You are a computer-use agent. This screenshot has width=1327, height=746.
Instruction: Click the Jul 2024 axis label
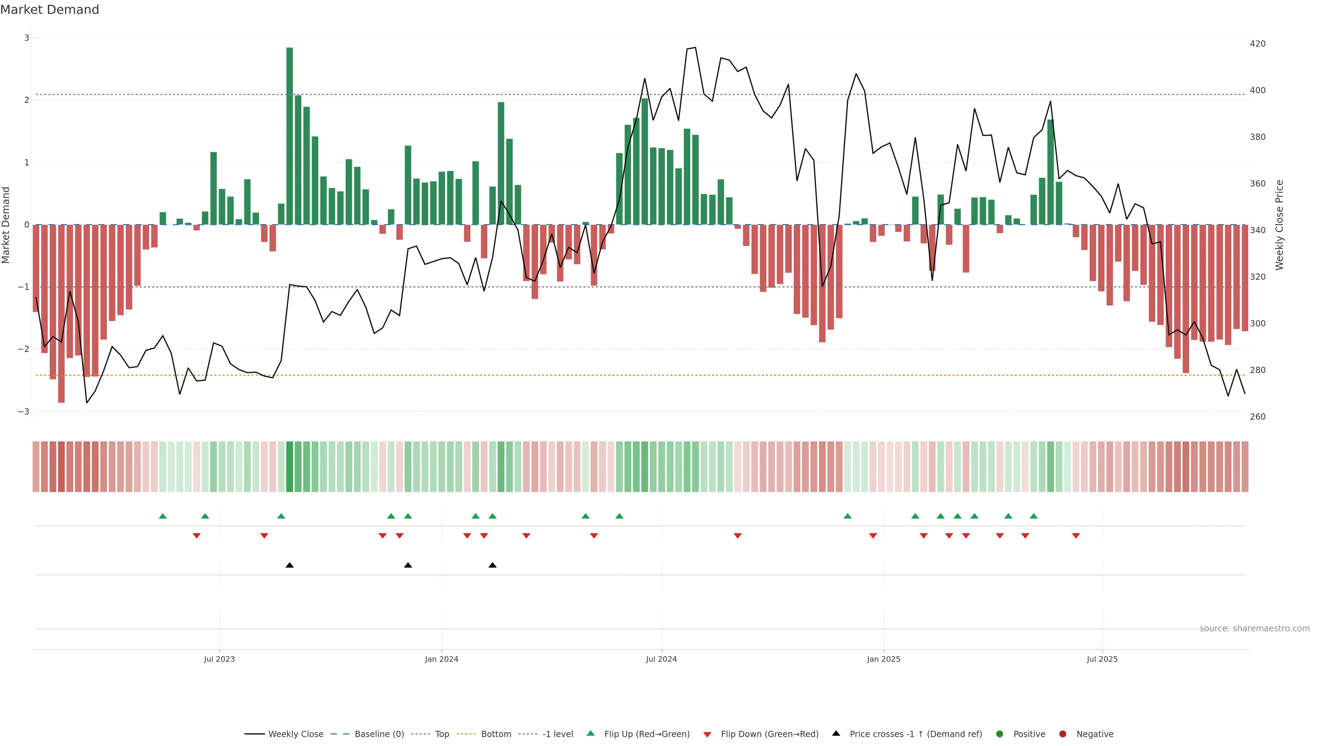coord(661,660)
